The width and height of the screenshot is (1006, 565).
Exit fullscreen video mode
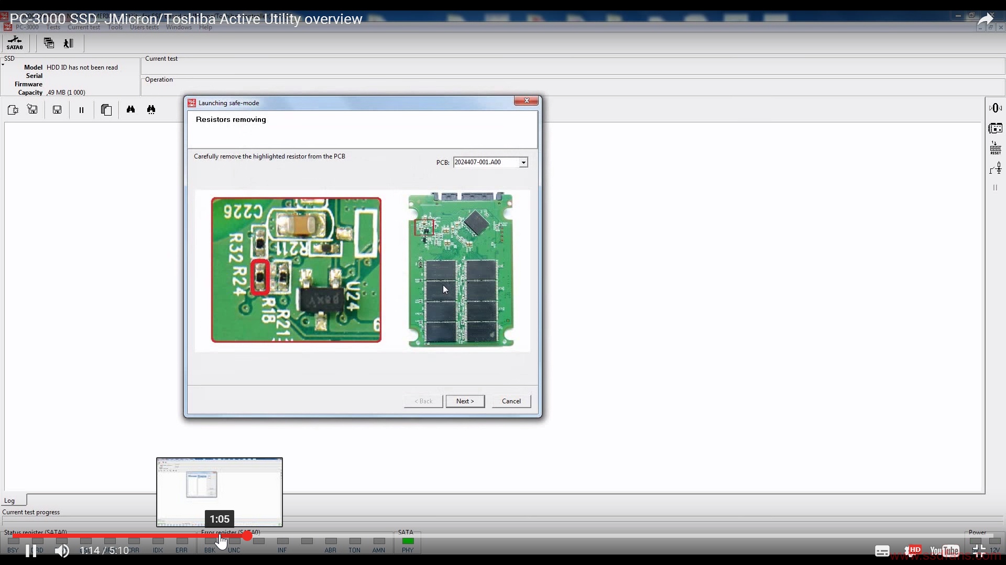click(979, 550)
